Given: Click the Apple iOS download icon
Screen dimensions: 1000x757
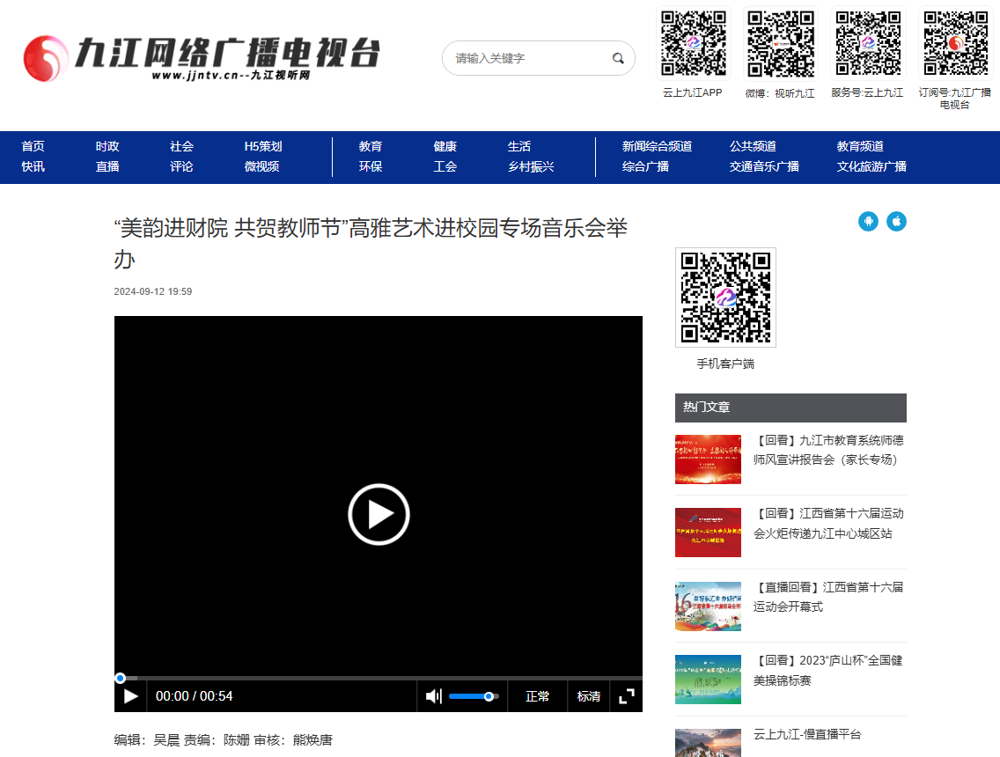Looking at the screenshot, I should pos(896,221).
